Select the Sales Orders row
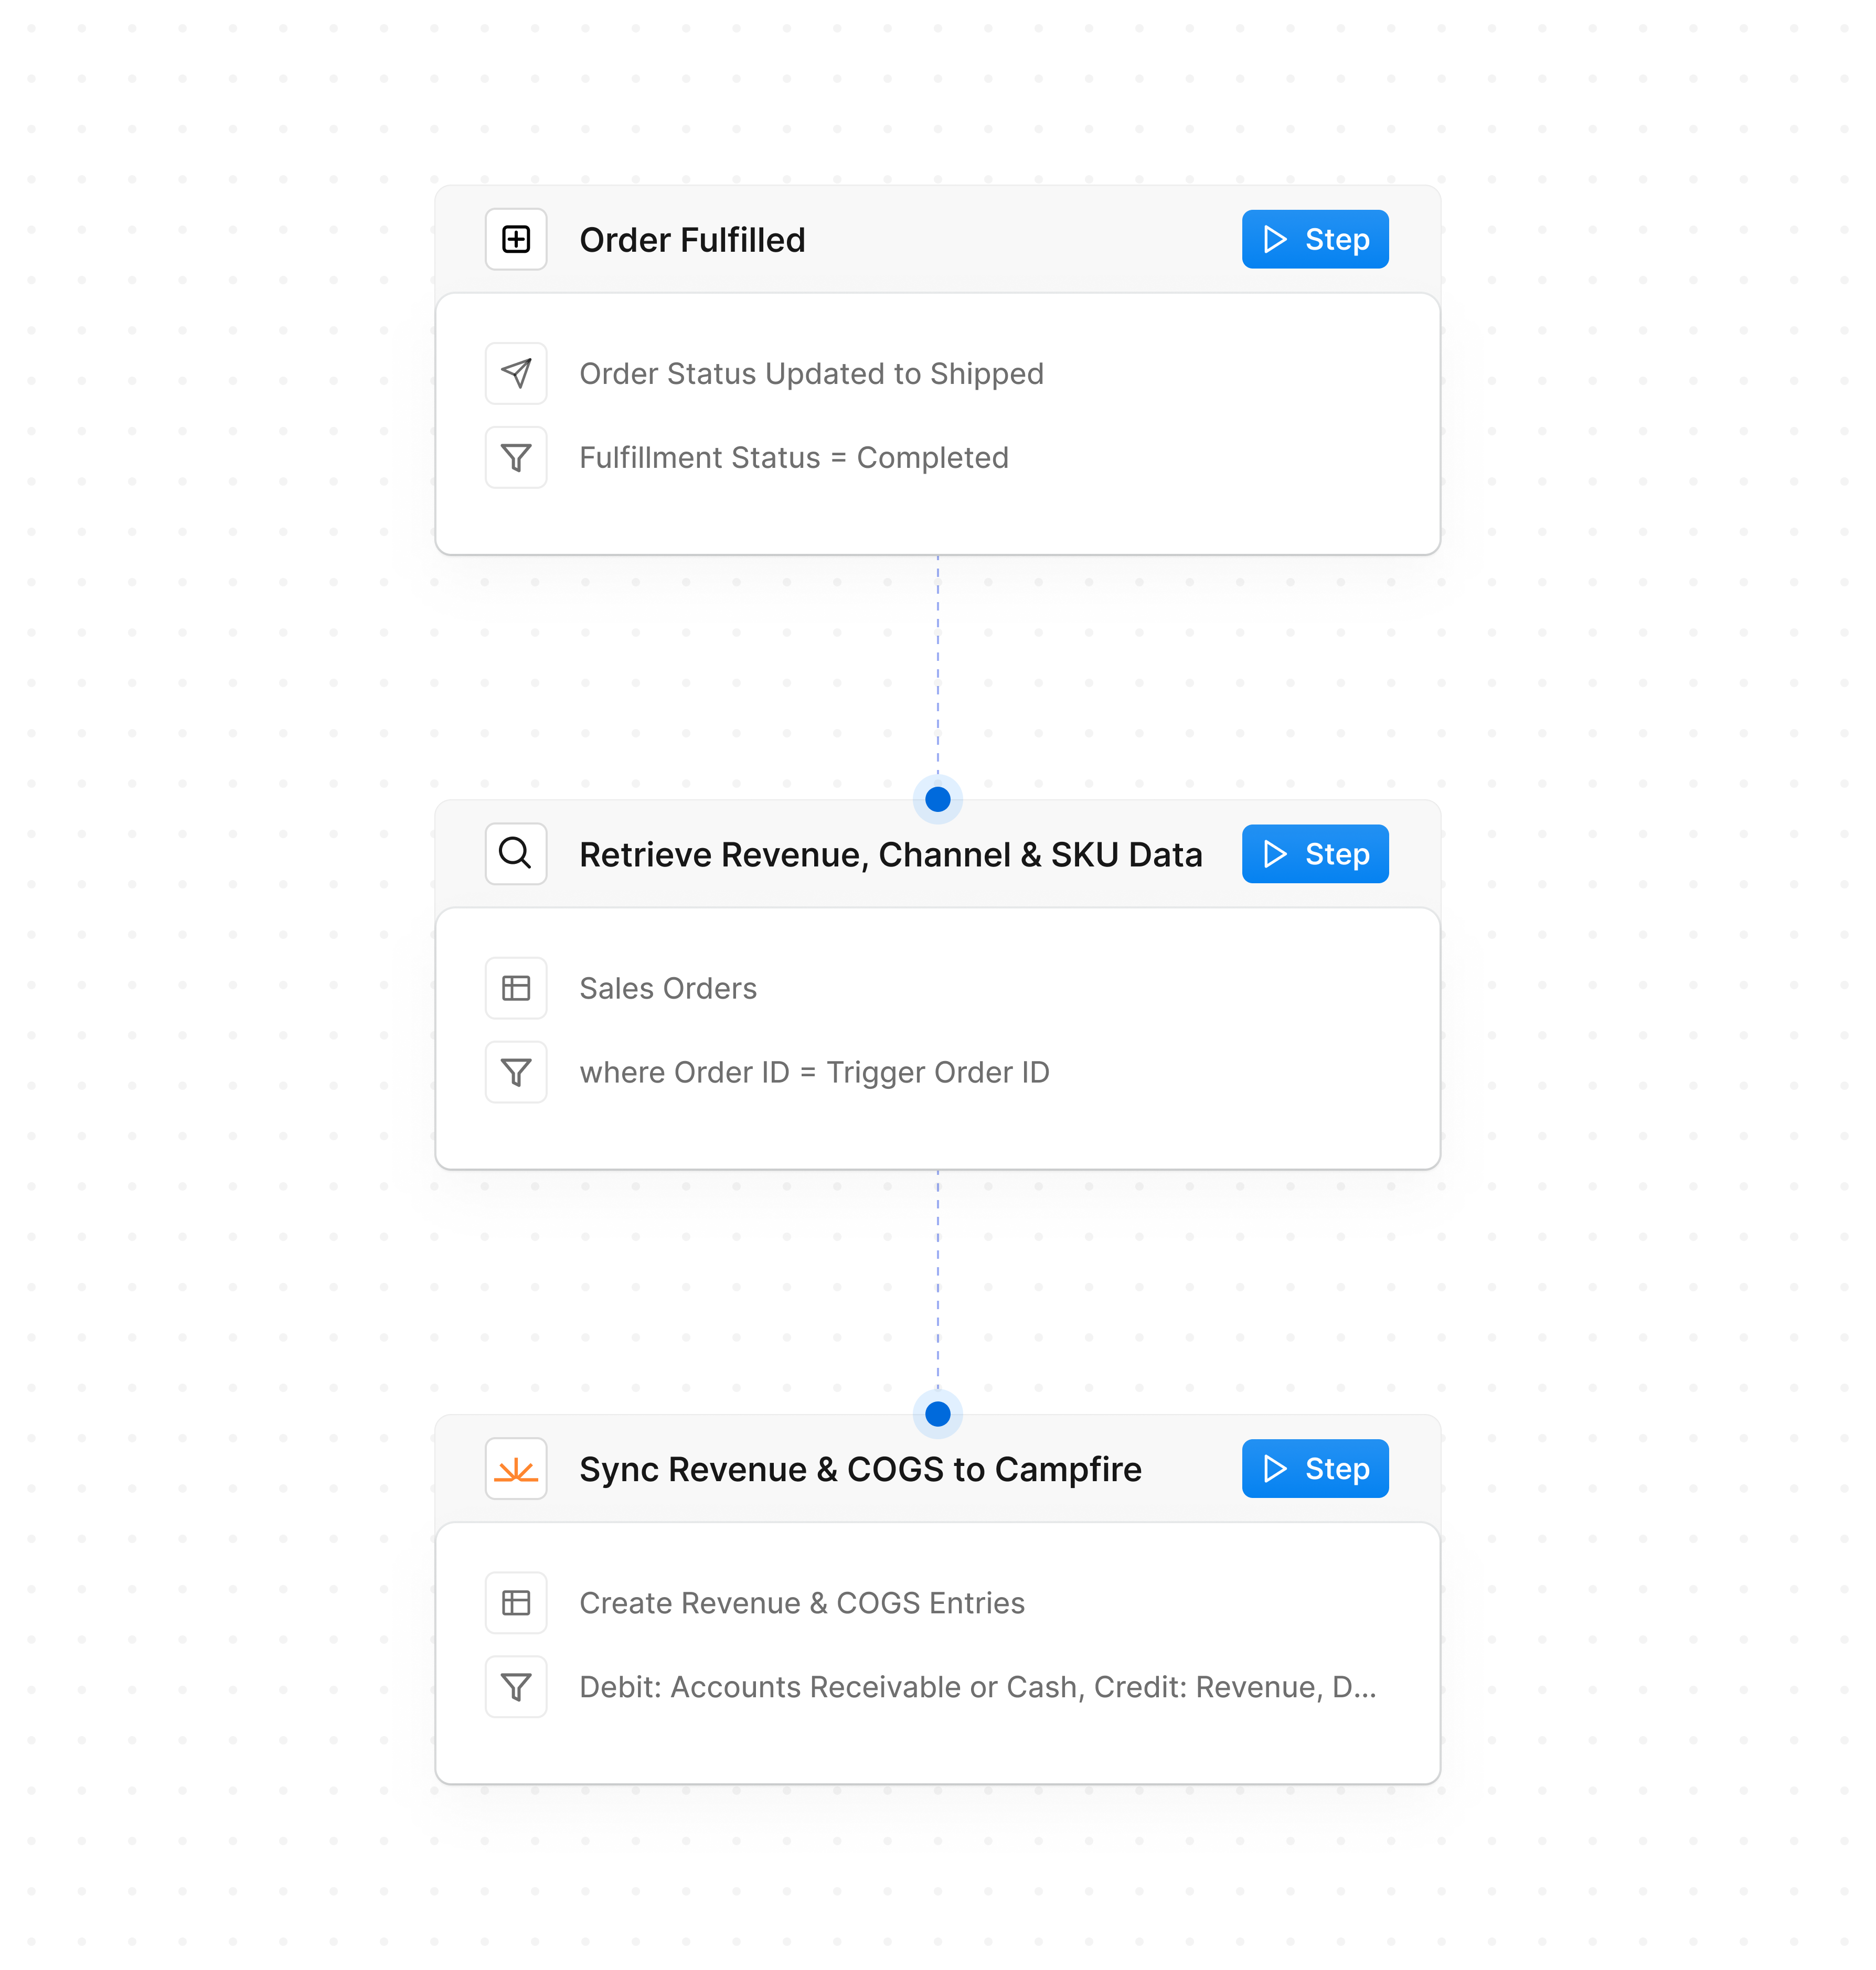The width and height of the screenshot is (1876, 1970). 668,988
